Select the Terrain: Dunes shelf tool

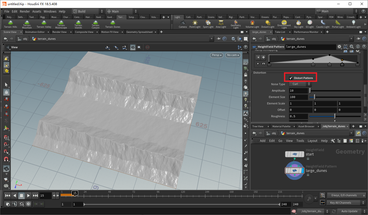coord(113,24)
